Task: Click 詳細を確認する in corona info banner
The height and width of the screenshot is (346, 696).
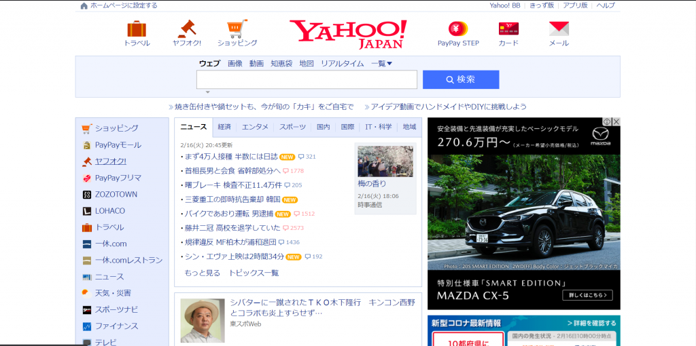Action: point(592,323)
